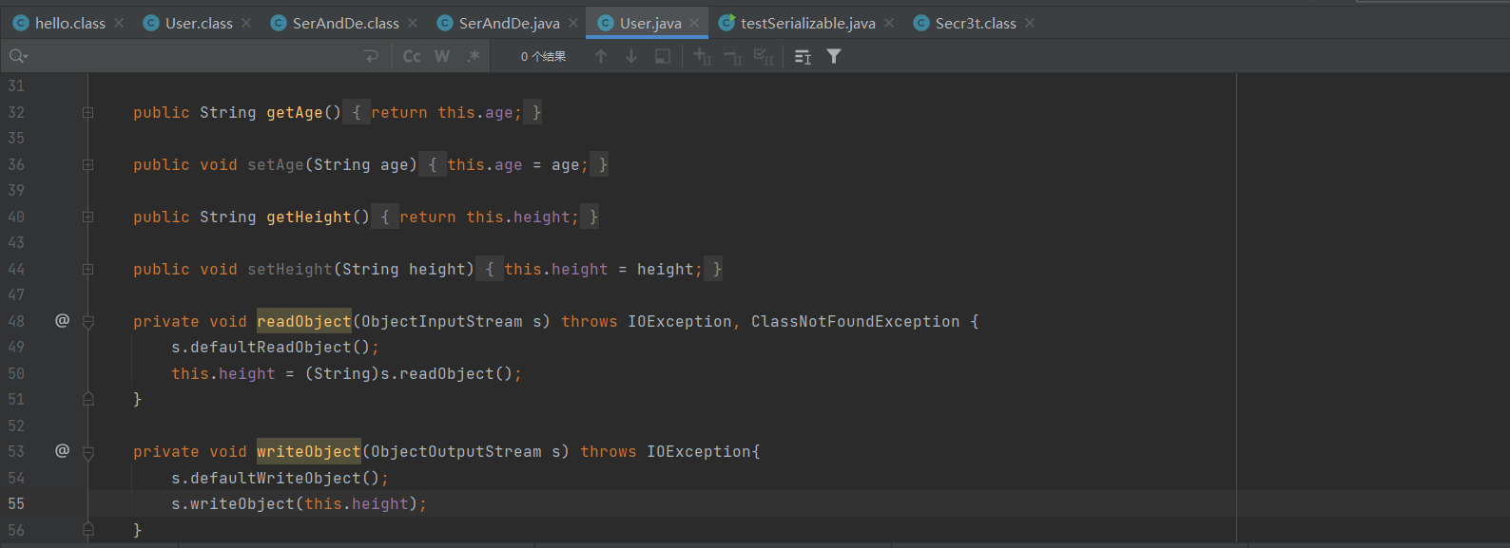Viewport: 1510px width, 548px height.
Task: Open search results in Find window icon
Action: point(803,57)
